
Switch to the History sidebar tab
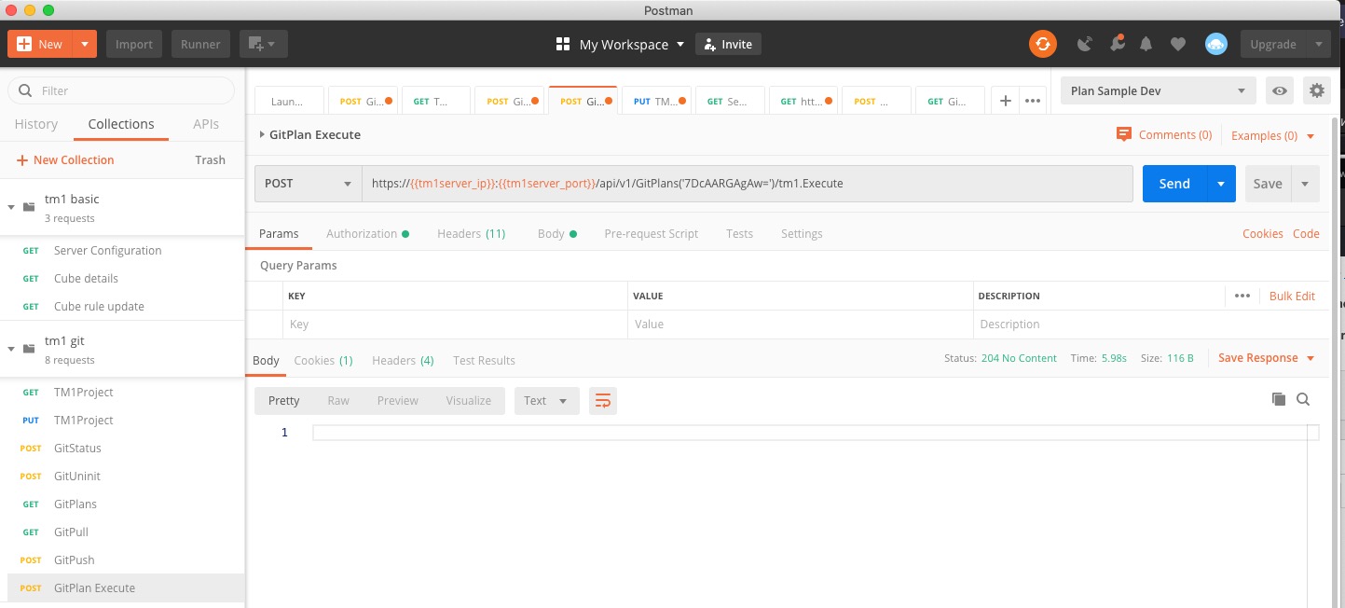[36, 124]
